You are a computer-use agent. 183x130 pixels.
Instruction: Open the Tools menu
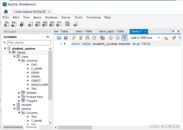tap(79, 17)
